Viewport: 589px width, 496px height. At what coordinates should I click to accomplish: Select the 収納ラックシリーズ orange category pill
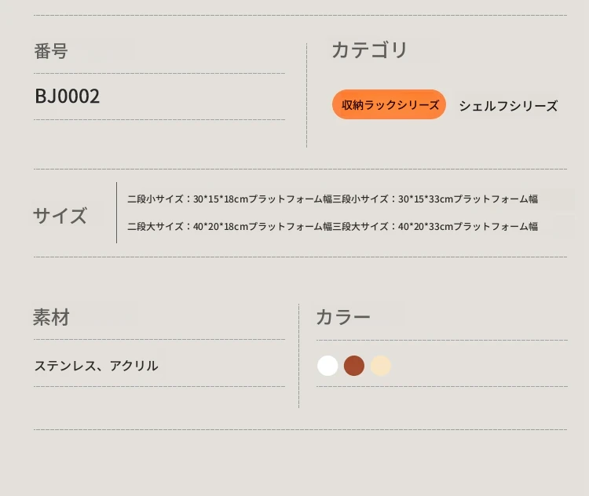click(389, 104)
